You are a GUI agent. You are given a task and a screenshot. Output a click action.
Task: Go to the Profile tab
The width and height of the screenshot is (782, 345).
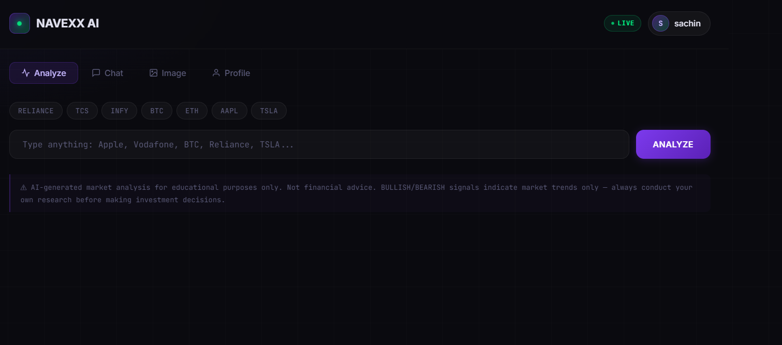[231, 73]
